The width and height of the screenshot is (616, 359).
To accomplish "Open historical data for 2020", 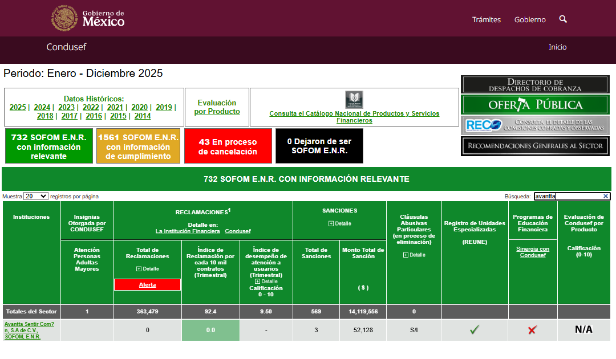I will pyautogui.click(x=140, y=108).
